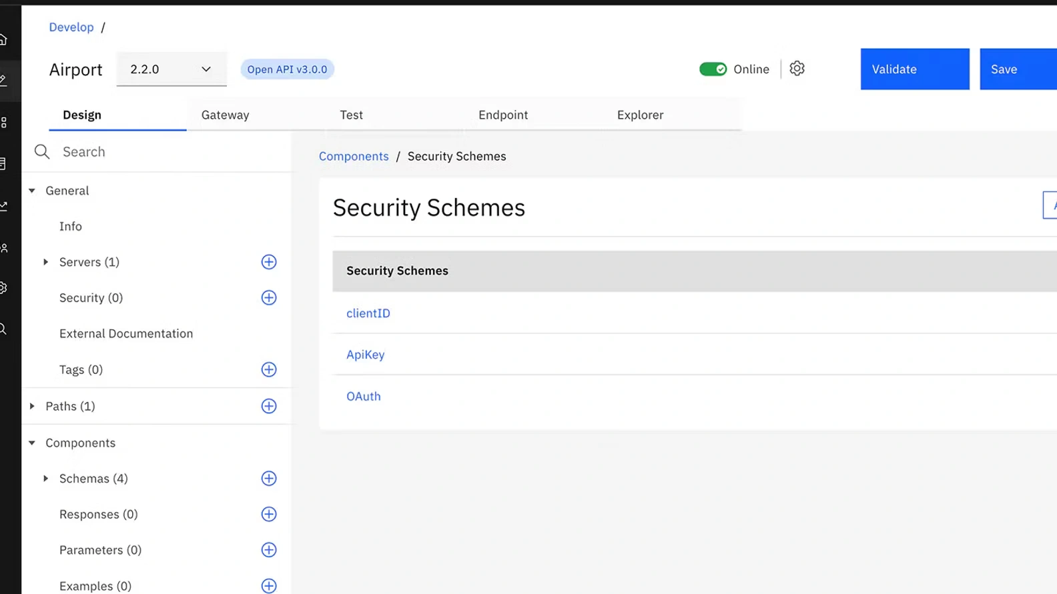Open the 2.2.0 version dropdown
This screenshot has width=1057, height=594.
click(171, 69)
